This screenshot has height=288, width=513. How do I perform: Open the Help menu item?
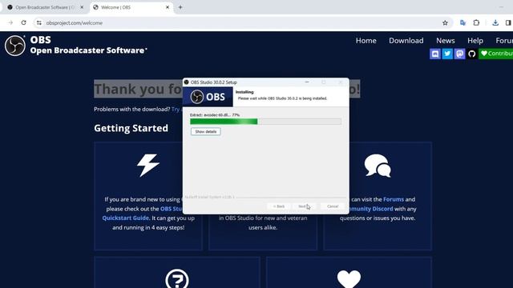(x=475, y=41)
